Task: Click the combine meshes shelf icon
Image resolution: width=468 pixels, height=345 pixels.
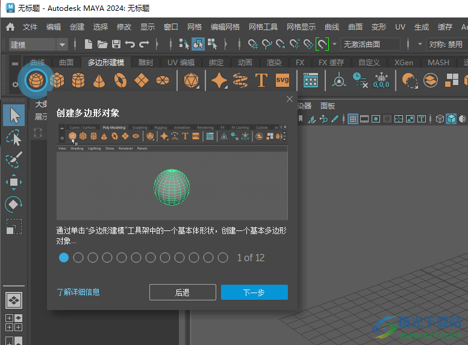Action: point(431,80)
